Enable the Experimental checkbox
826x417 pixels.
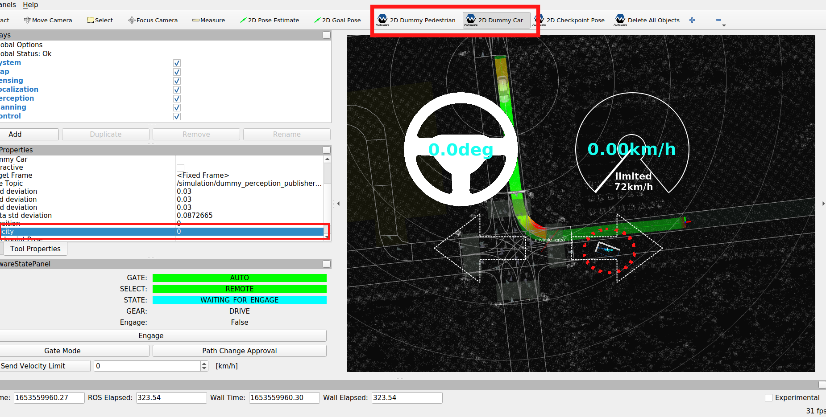[x=768, y=397]
